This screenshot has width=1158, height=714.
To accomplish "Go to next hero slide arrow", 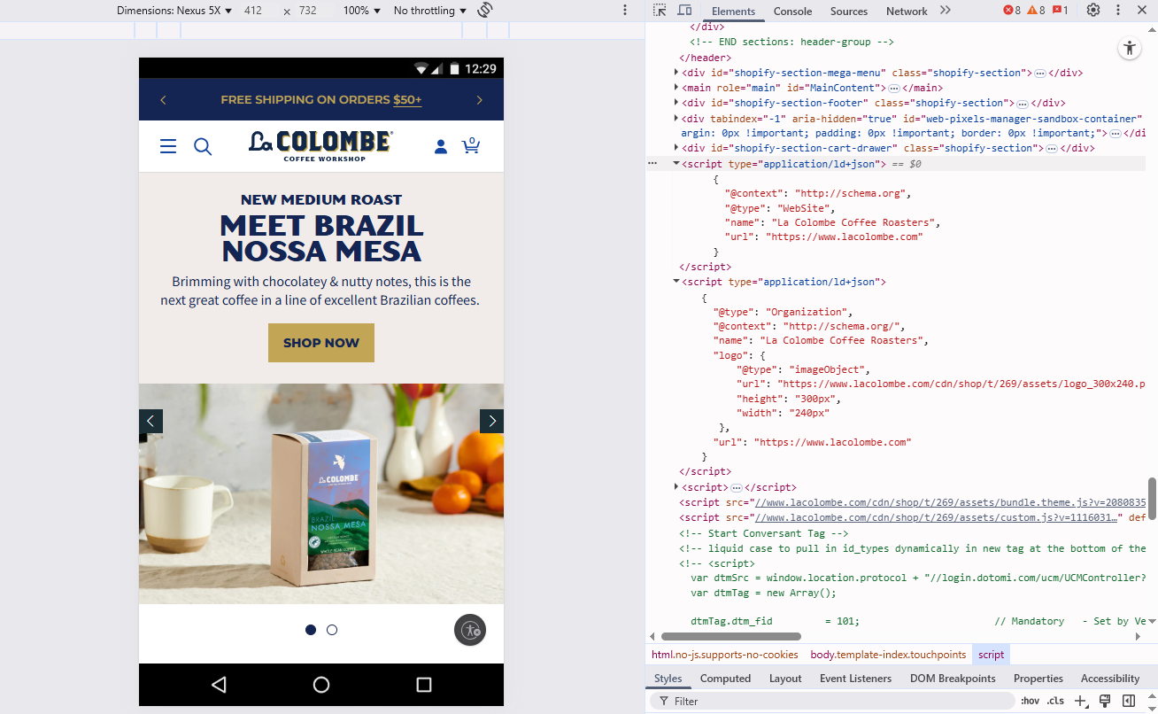I will pos(491,421).
